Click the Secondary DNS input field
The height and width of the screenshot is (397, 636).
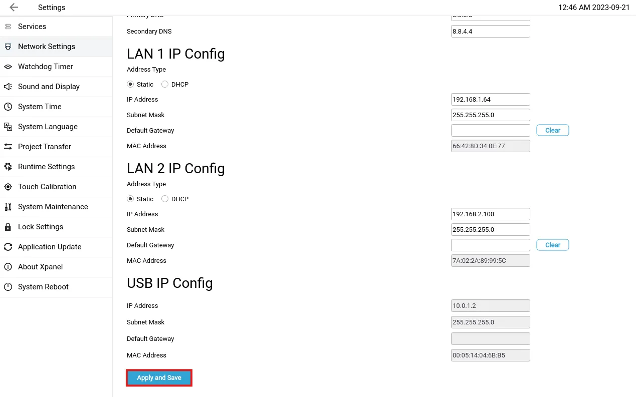490,32
